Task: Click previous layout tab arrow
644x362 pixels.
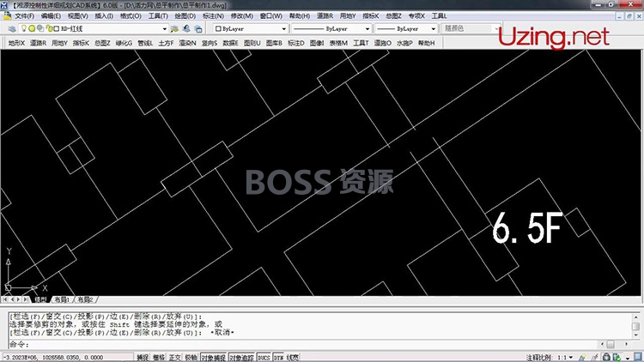Action: (11, 299)
